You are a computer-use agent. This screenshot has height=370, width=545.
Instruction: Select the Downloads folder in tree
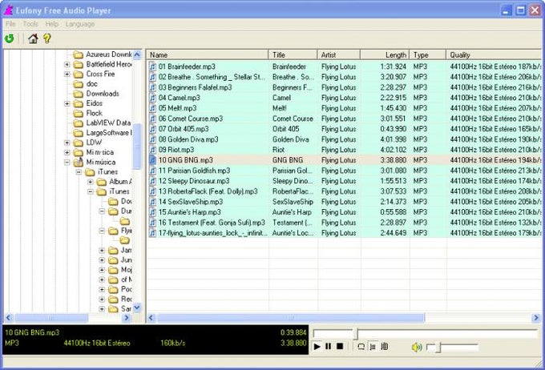pyautogui.click(x=102, y=94)
